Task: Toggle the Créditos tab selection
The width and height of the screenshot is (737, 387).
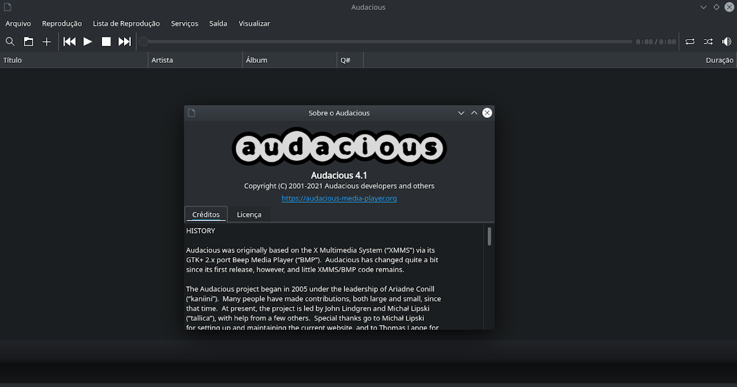Action: tap(206, 214)
